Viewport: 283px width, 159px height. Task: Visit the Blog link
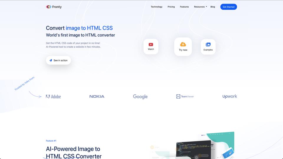[x=213, y=7]
